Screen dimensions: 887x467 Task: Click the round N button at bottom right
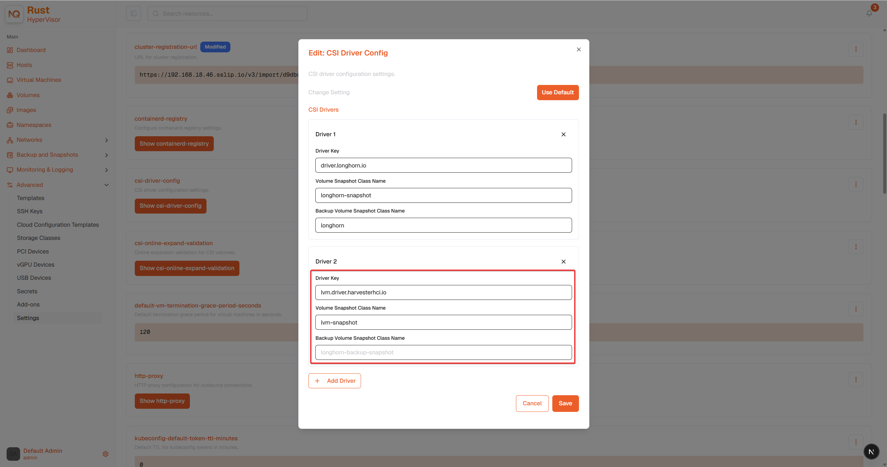[871, 452]
